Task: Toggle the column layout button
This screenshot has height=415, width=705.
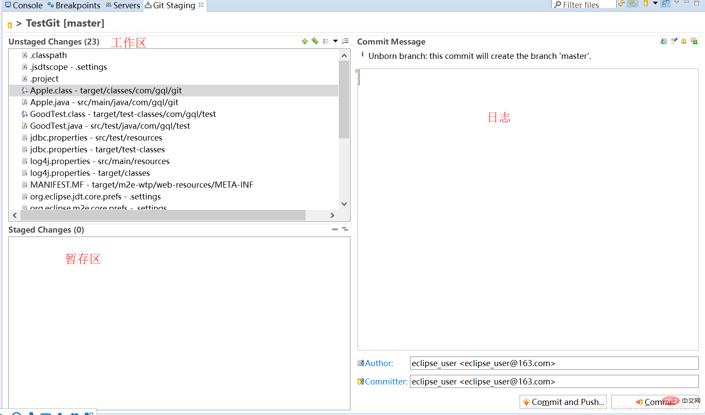Action: [665, 3]
